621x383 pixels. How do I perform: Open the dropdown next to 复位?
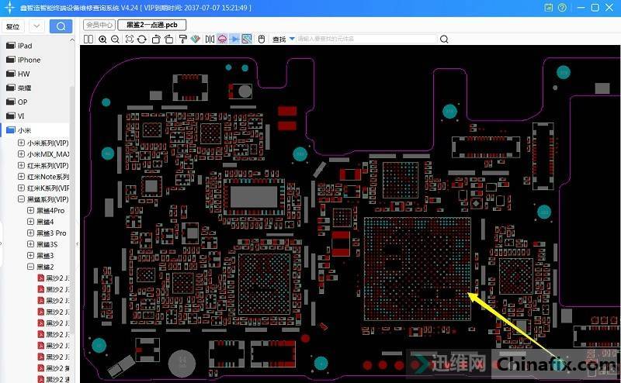coord(36,26)
